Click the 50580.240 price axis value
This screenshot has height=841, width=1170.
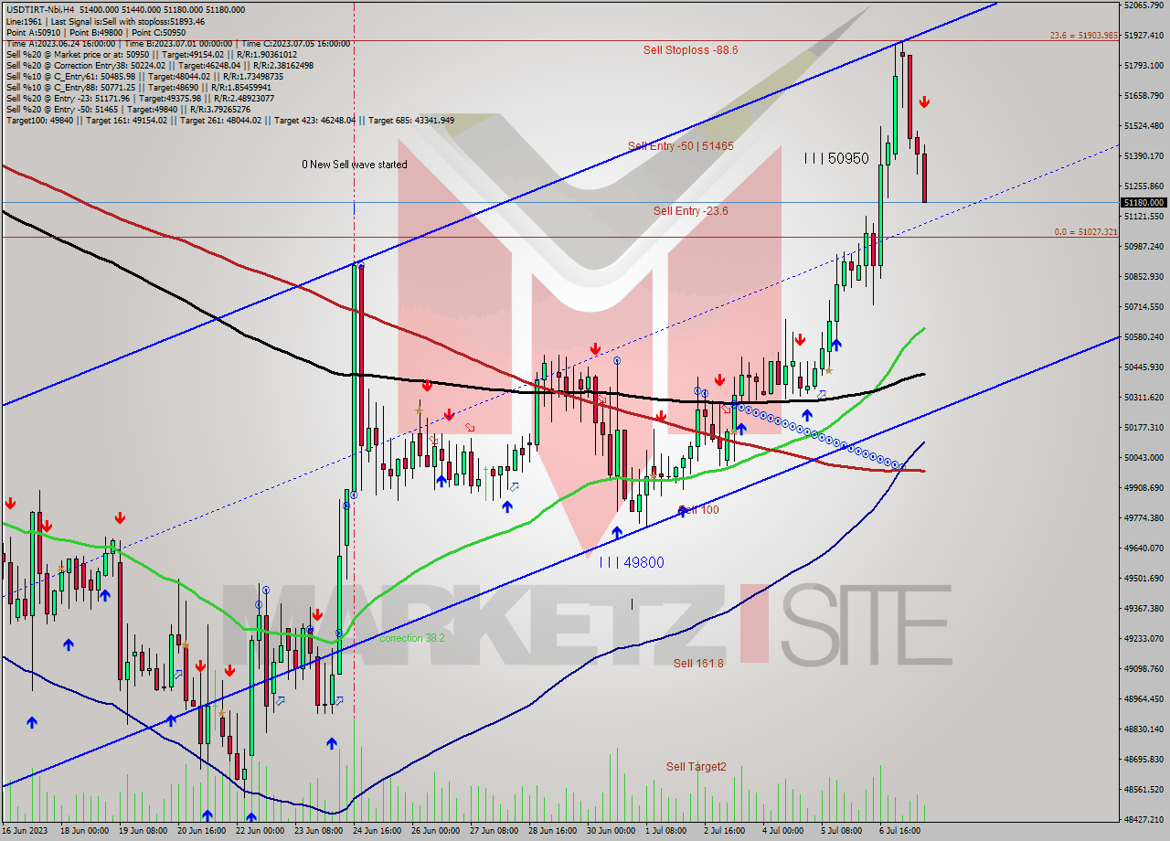pos(1144,337)
